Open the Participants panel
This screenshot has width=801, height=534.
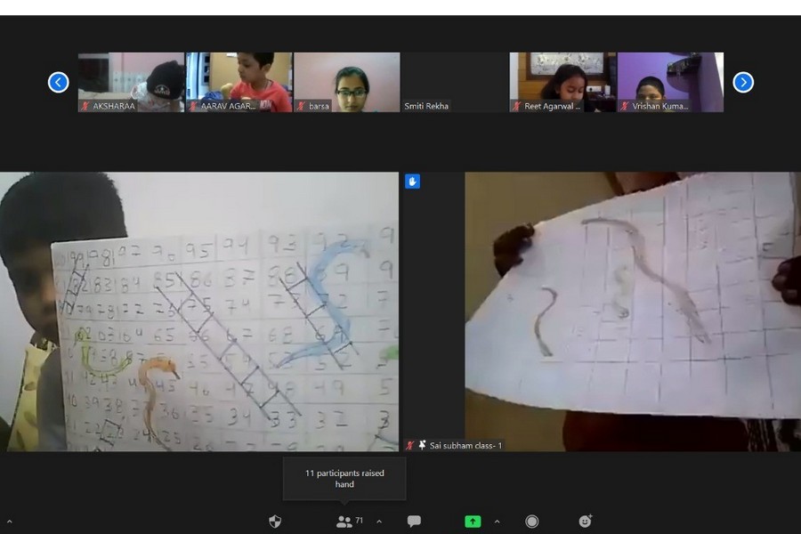(x=344, y=522)
